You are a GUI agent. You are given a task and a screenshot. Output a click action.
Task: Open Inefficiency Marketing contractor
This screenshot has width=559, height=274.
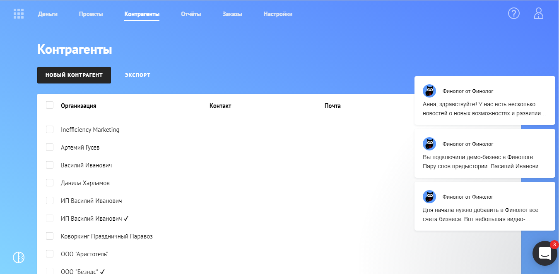(90, 130)
